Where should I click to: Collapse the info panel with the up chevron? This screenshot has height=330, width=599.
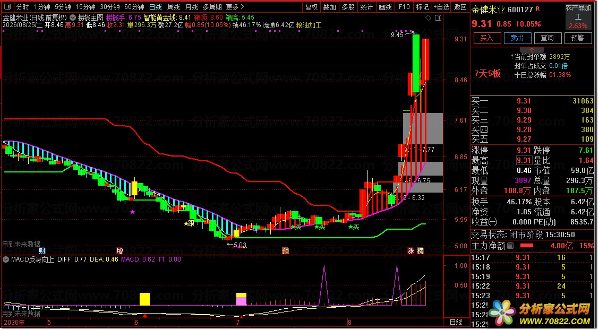point(532,49)
